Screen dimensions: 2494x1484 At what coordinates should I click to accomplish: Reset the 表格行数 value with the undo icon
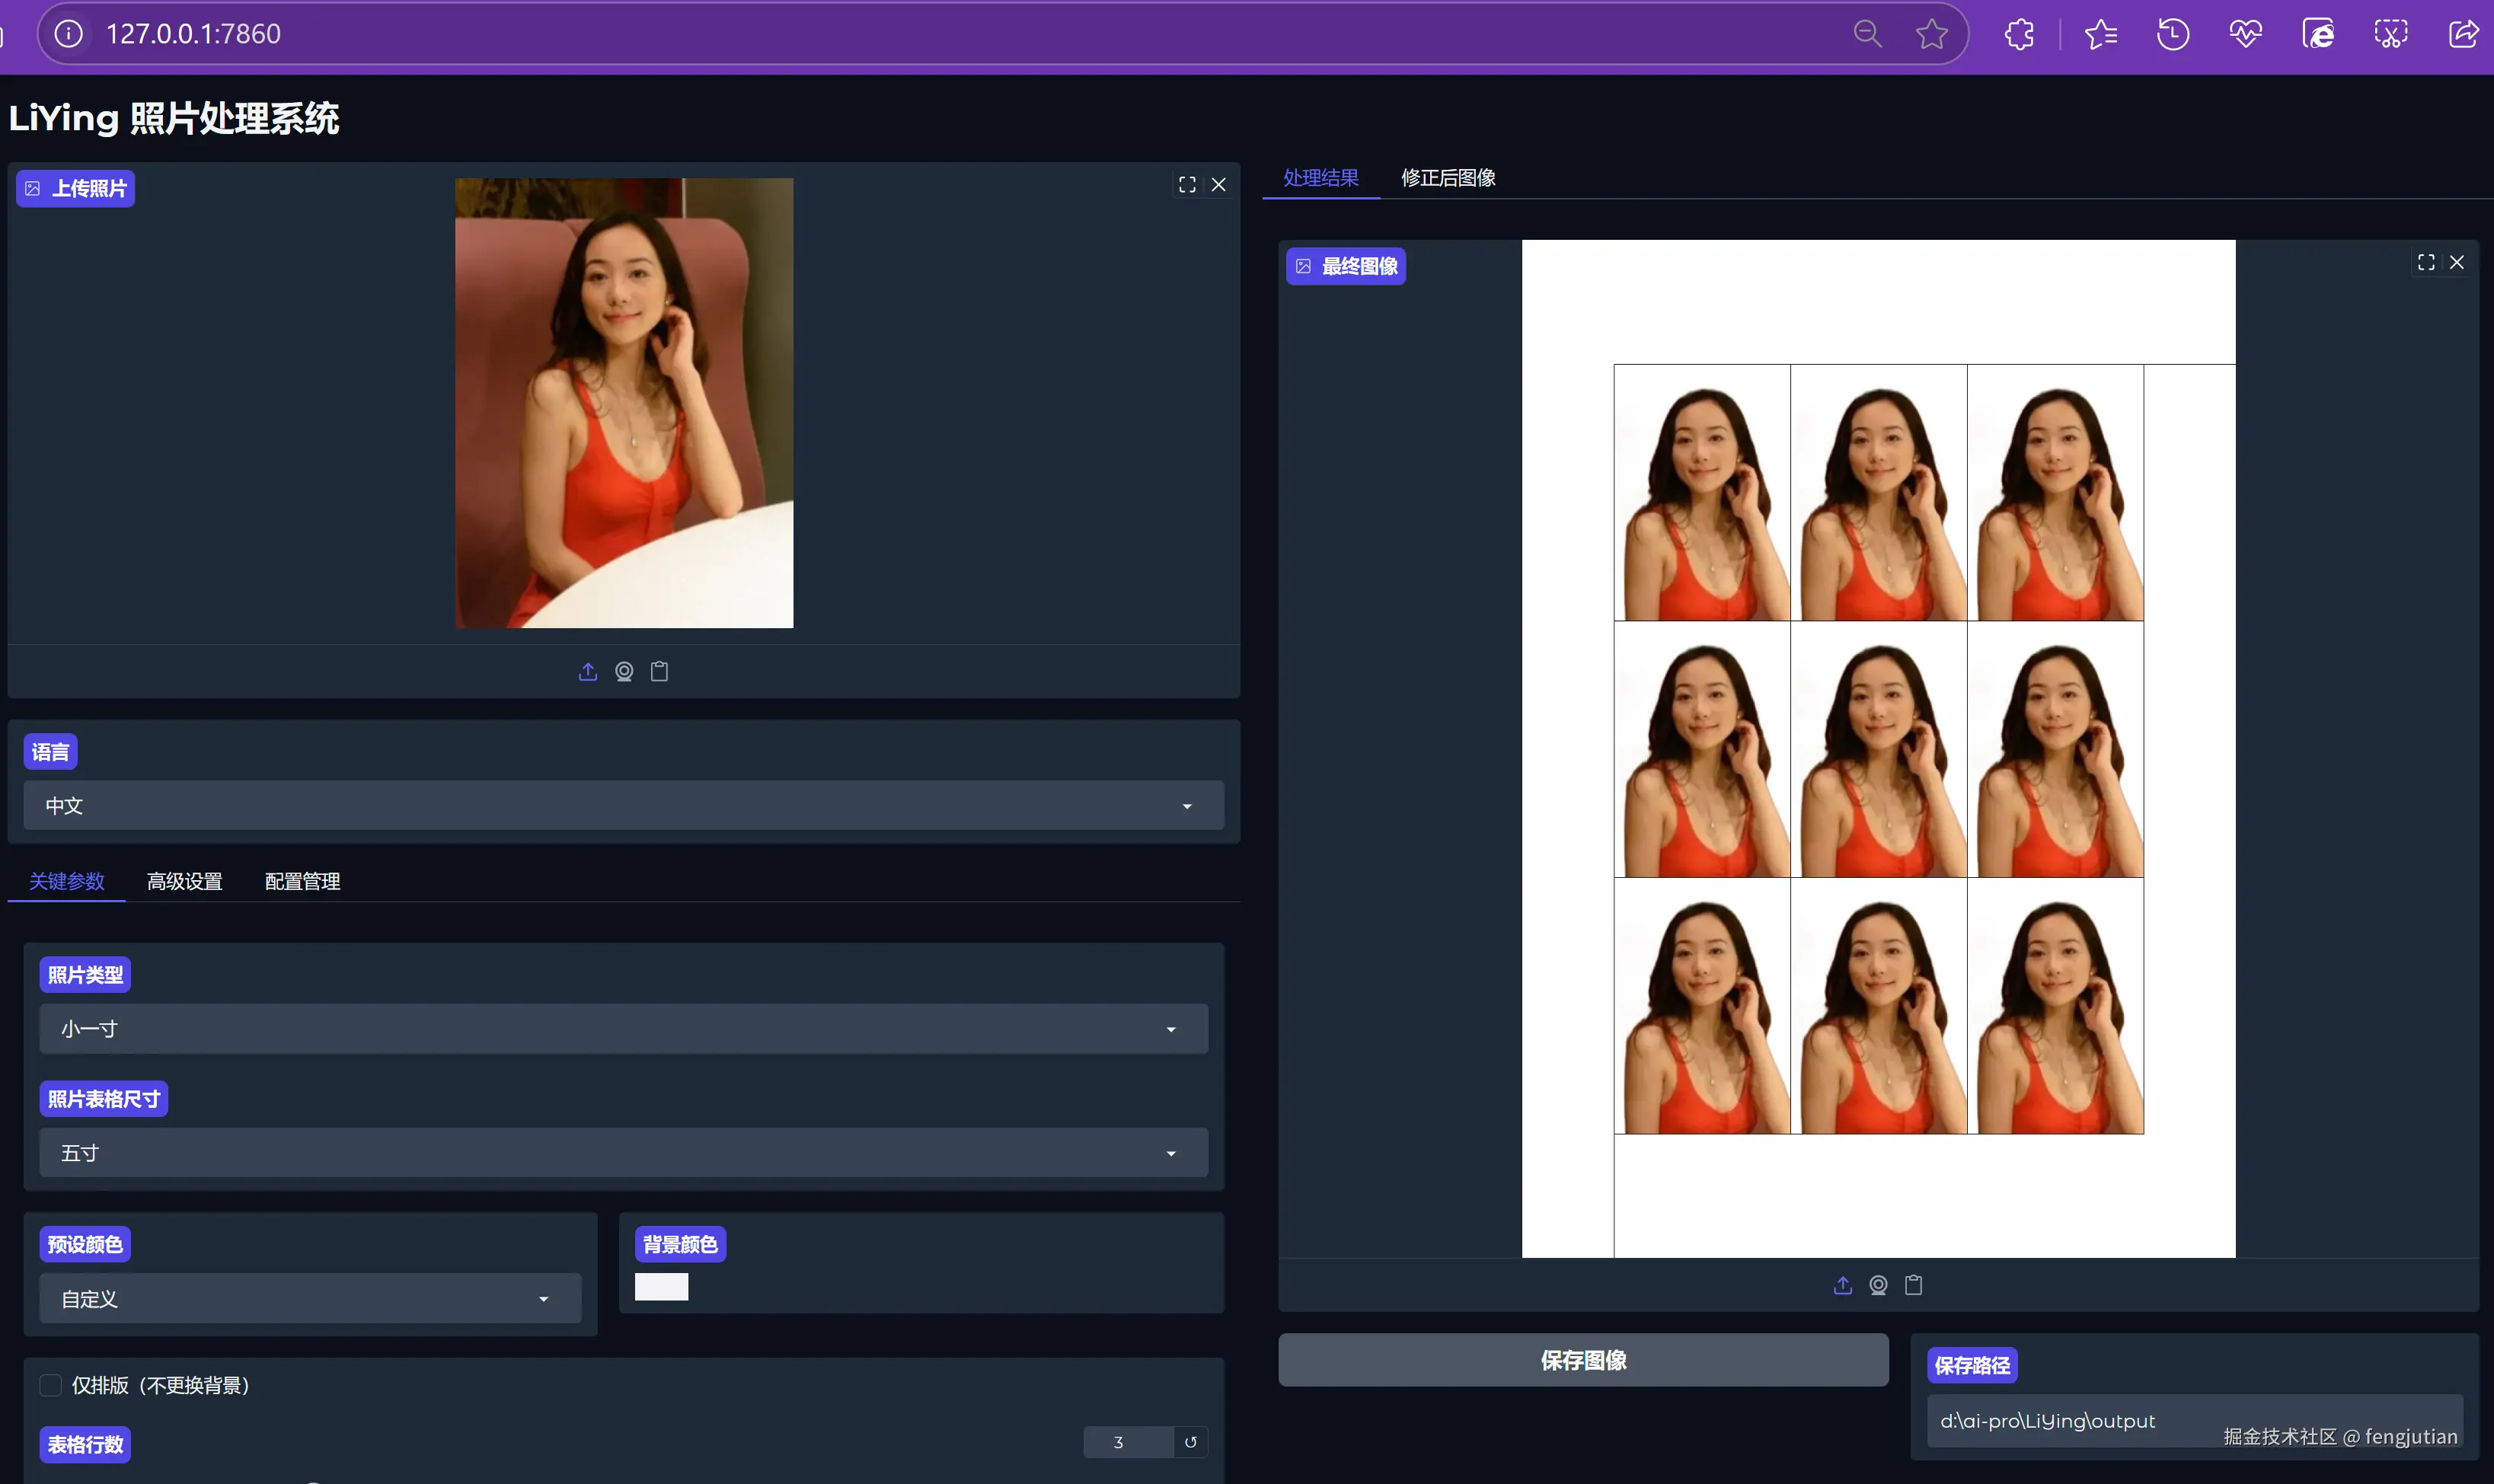1190,1442
